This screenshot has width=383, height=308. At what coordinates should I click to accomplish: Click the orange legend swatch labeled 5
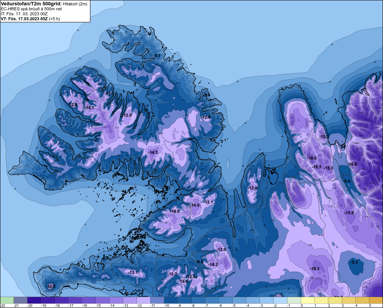pos(376,300)
